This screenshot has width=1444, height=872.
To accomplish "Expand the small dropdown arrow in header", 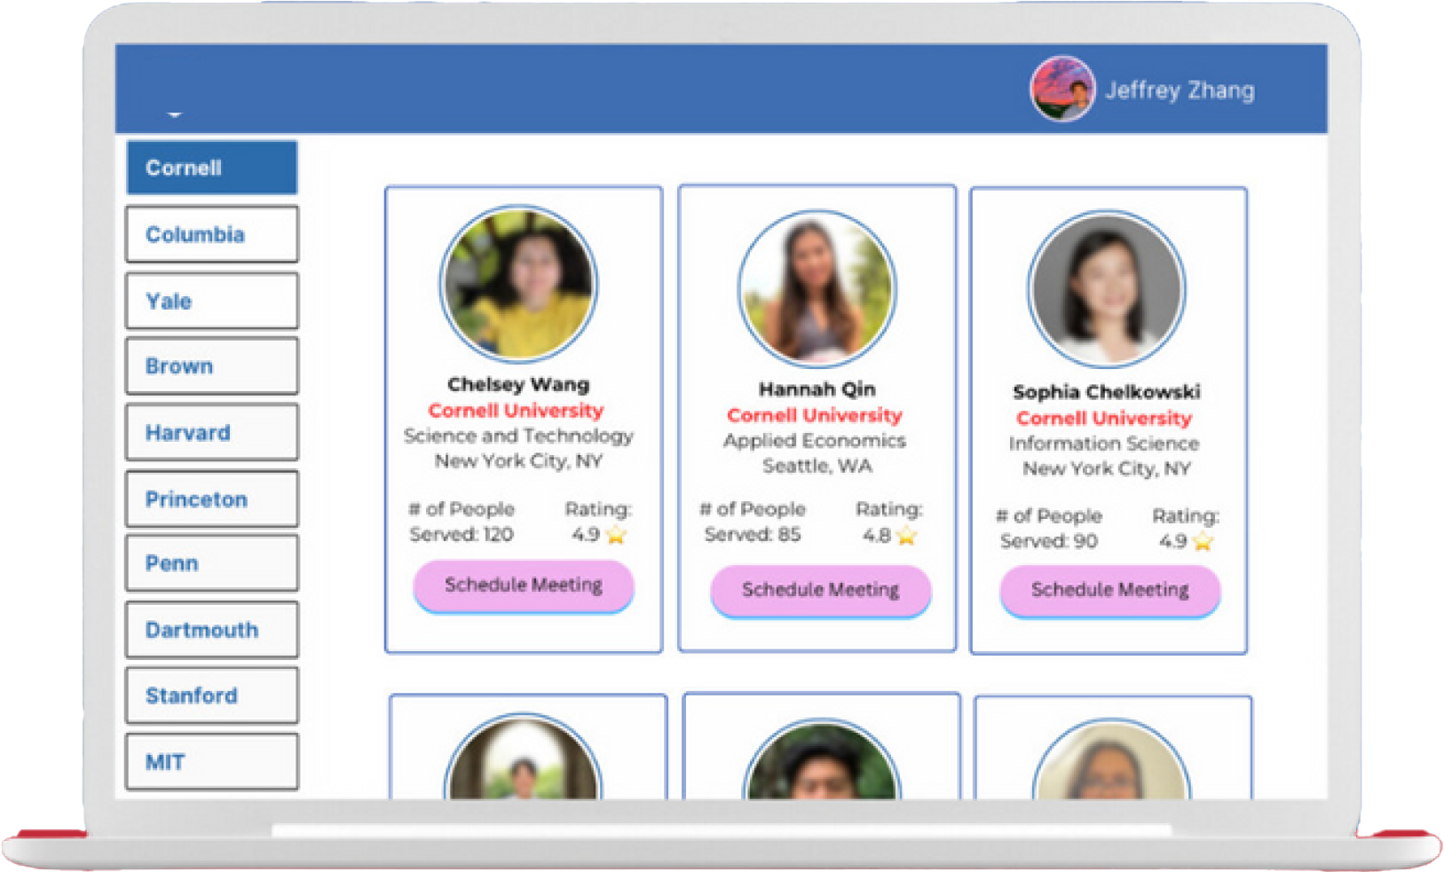I will click(x=174, y=114).
